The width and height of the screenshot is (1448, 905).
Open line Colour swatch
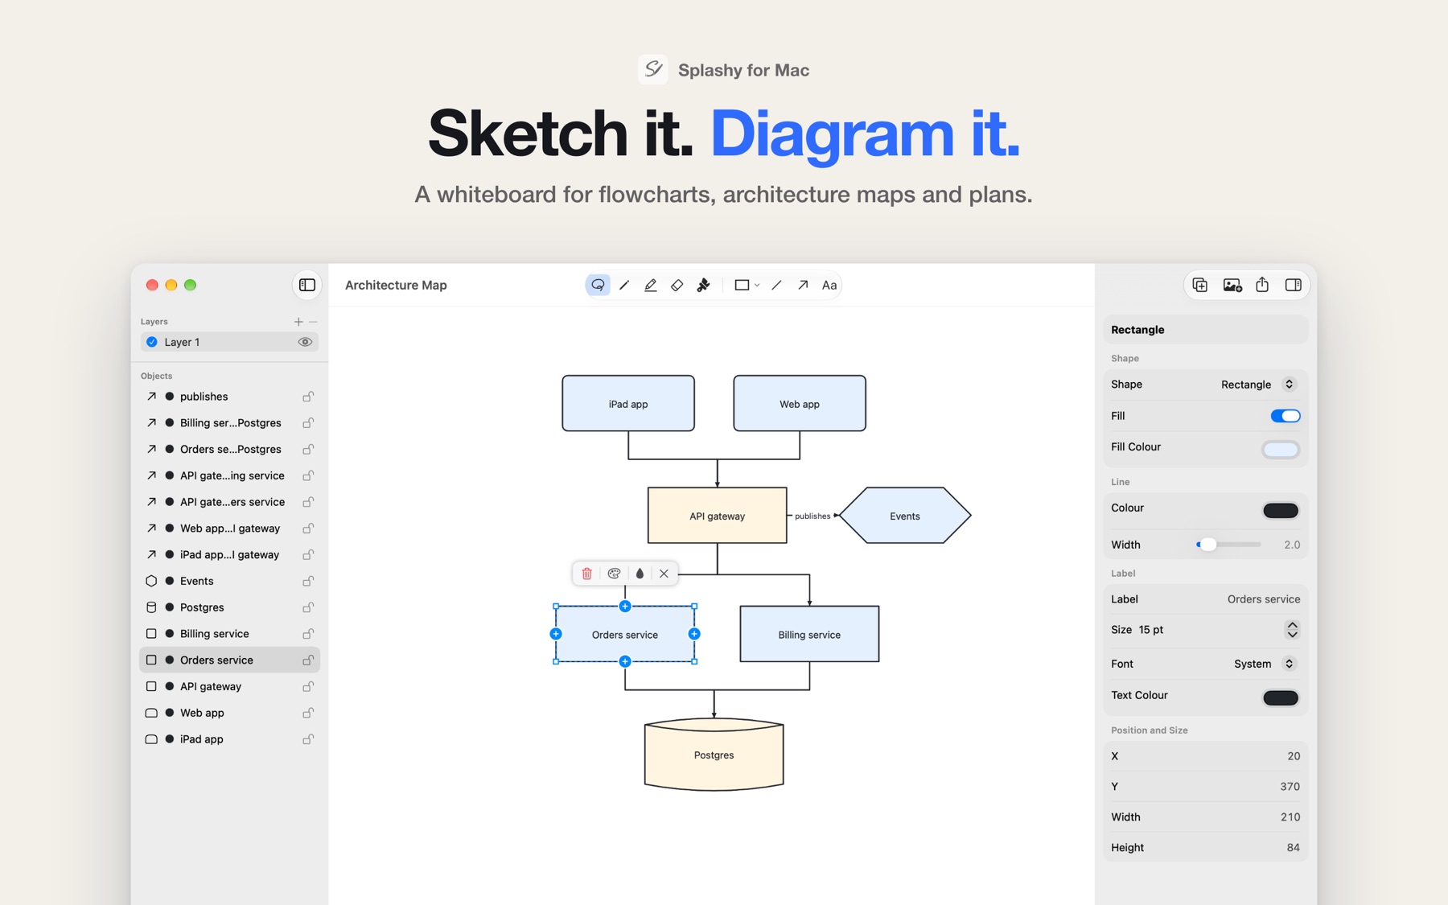1280,510
